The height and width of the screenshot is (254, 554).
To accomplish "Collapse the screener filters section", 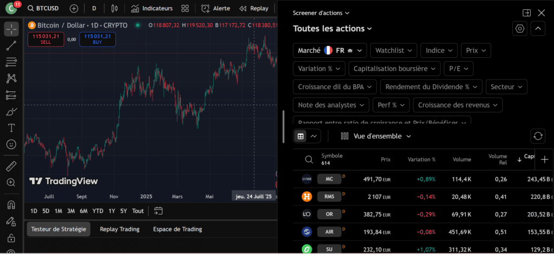I will coord(538,29).
